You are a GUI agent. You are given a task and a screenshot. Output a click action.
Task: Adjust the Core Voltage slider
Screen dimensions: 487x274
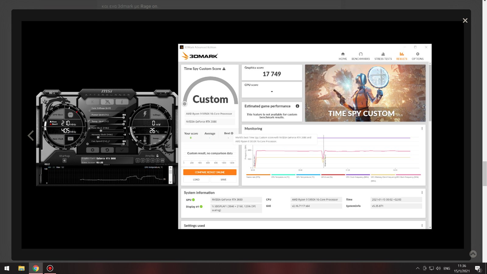pos(107,111)
